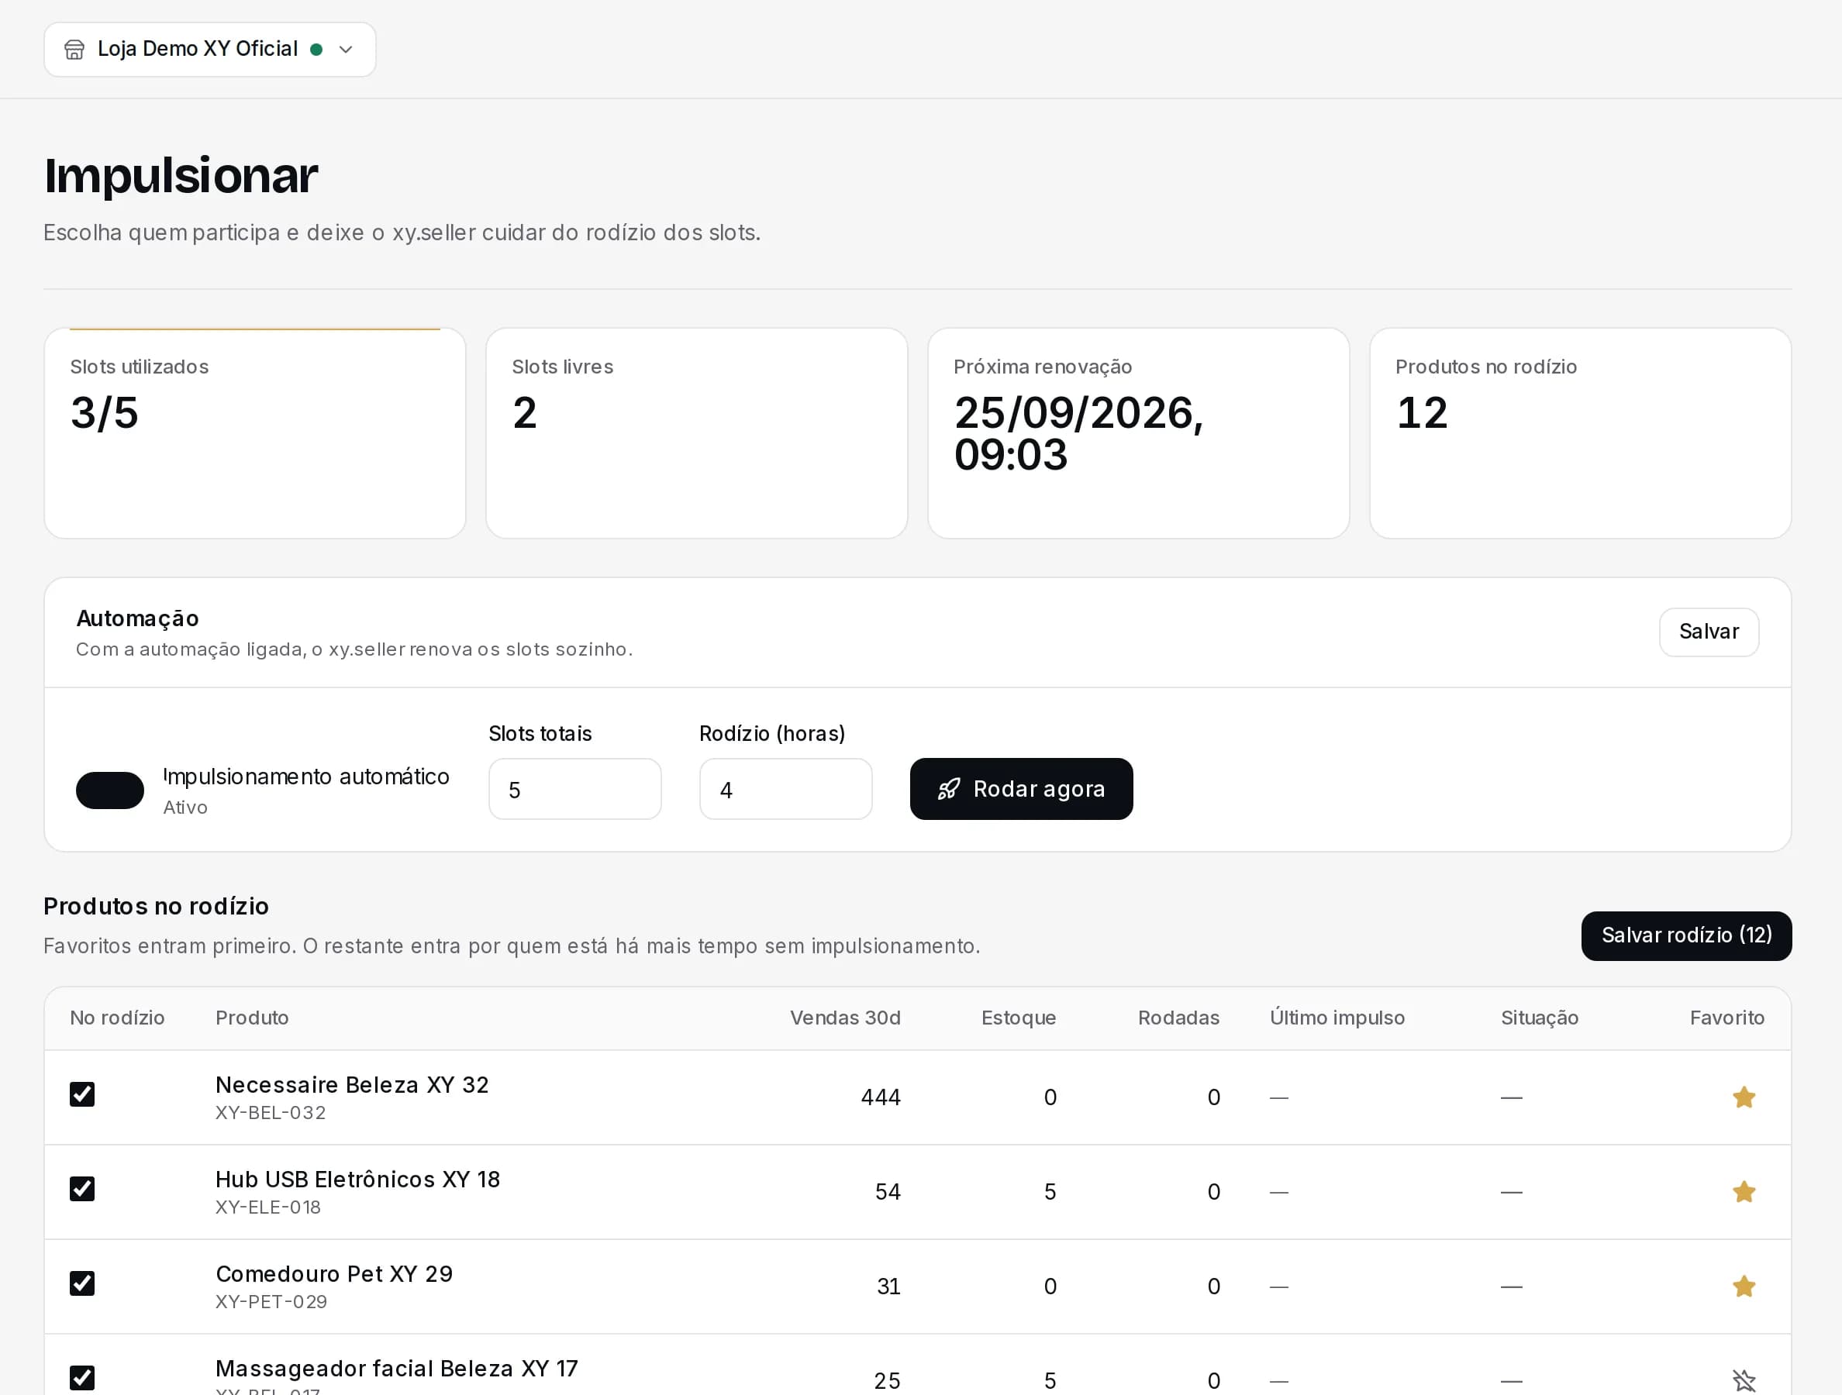Click the Slots livres card
Viewport: 1842px width, 1395px height.
click(x=696, y=432)
